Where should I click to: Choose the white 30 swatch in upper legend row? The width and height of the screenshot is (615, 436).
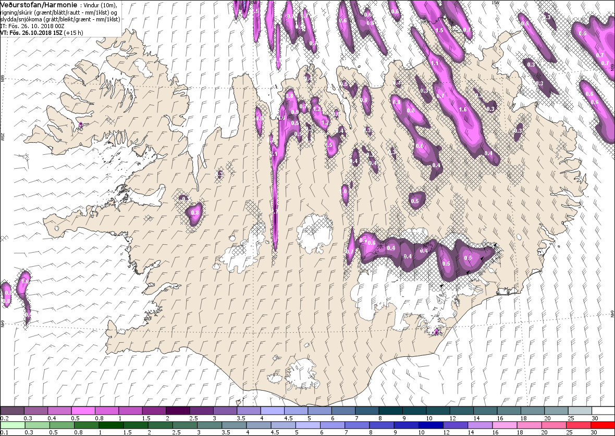[x=603, y=410]
